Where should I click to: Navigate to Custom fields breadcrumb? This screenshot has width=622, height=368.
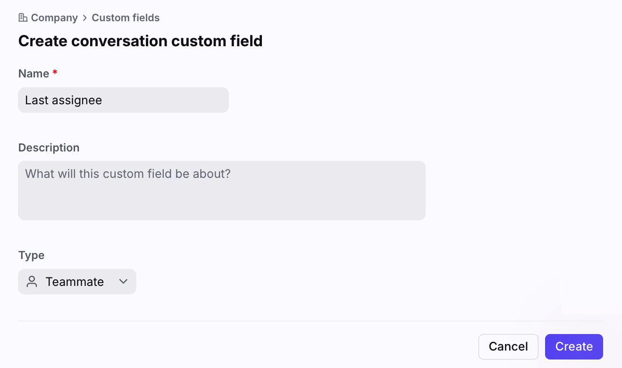[126, 18]
